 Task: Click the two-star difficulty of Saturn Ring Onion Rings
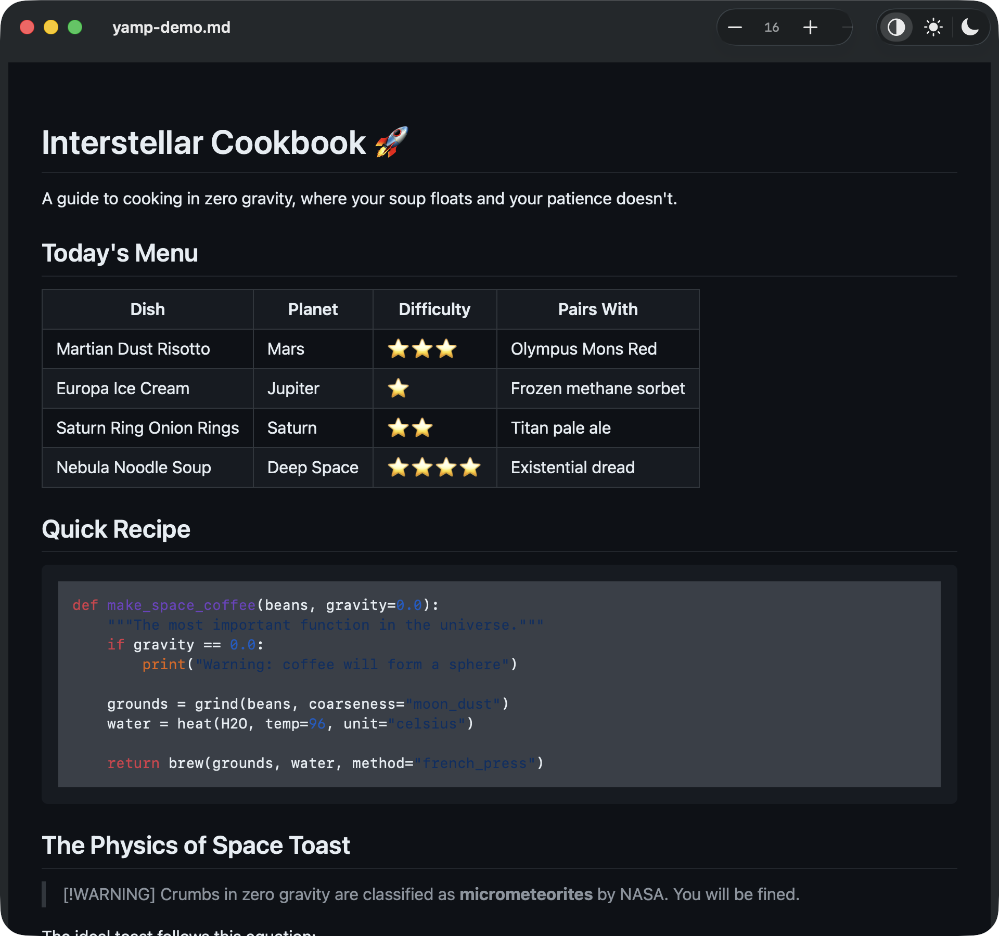411,428
